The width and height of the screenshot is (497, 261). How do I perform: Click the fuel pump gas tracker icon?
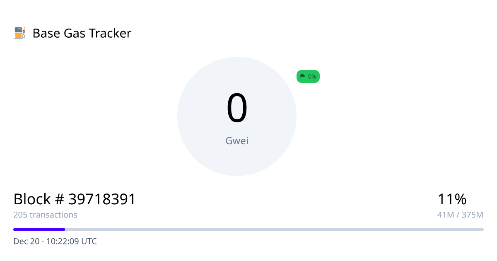pos(19,33)
